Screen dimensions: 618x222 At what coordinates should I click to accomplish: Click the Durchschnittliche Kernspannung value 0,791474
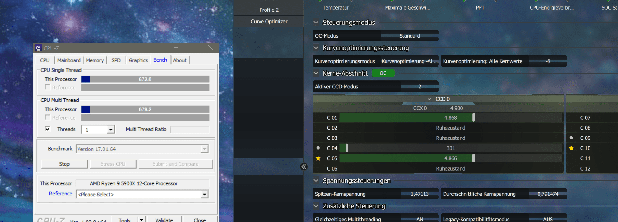(548, 194)
